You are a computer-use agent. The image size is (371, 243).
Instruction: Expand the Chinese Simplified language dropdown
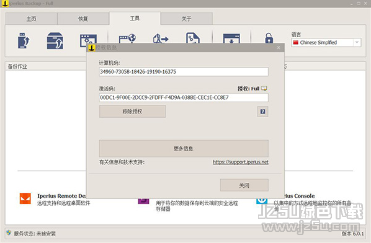tap(357, 43)
